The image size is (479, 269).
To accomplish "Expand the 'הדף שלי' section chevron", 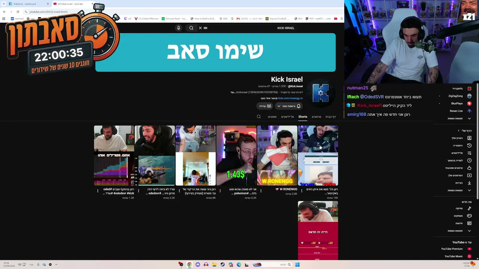I will (458, 130).
